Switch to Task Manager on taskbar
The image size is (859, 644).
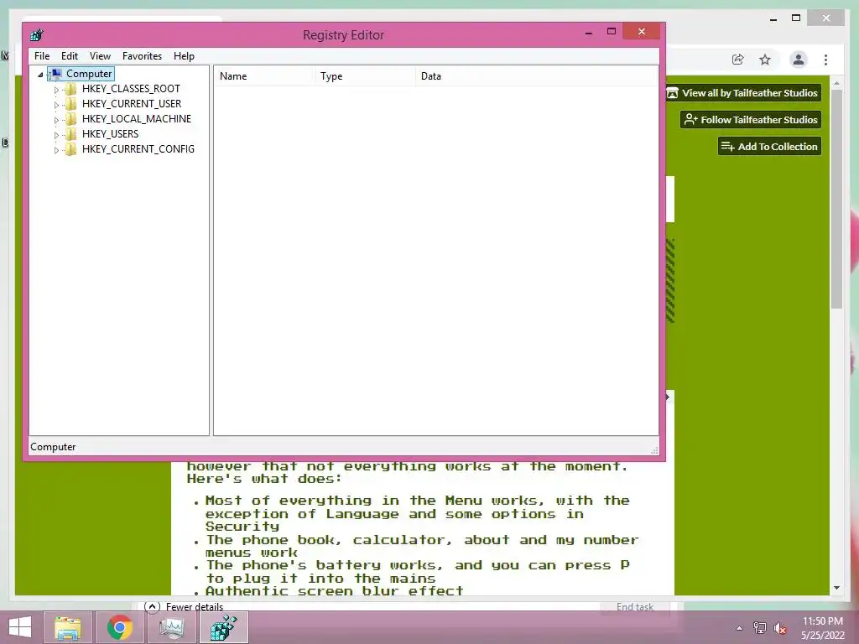coord(171,627)
